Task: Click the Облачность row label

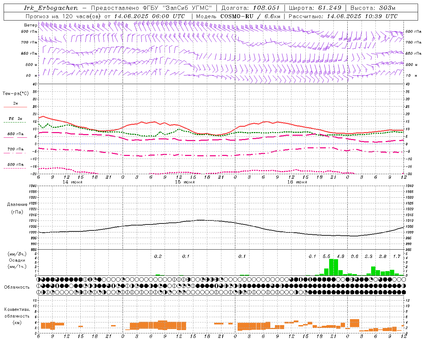Action: click(17, 287)
